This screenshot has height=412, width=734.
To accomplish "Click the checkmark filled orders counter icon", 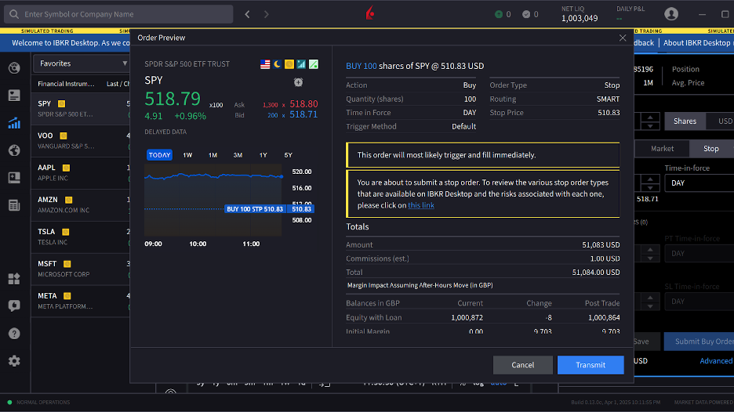I will pyautogui.click(x=526, y=15).
